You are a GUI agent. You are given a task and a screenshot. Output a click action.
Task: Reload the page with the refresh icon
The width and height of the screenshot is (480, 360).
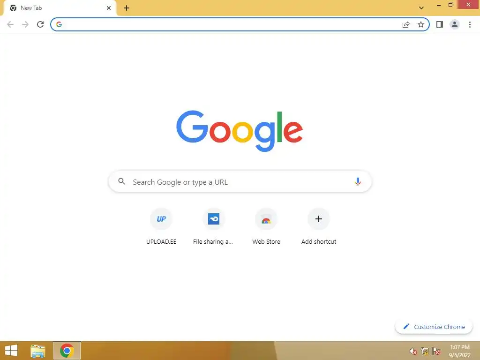(x=40, y=24)
